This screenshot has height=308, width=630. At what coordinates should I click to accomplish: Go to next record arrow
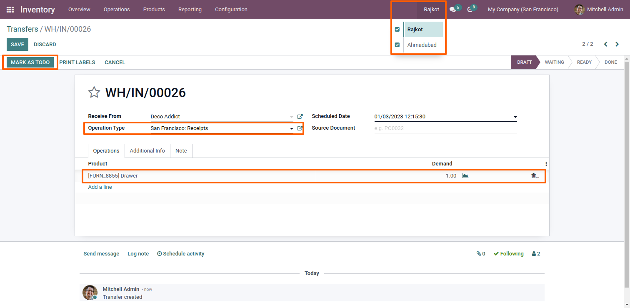point(617,44)
